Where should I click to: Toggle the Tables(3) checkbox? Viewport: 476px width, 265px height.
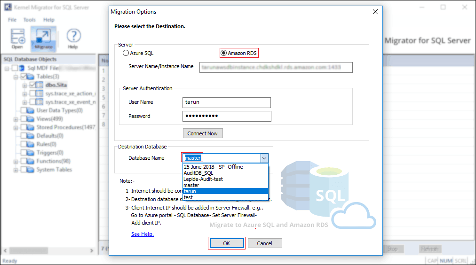(x=24, y=77)
